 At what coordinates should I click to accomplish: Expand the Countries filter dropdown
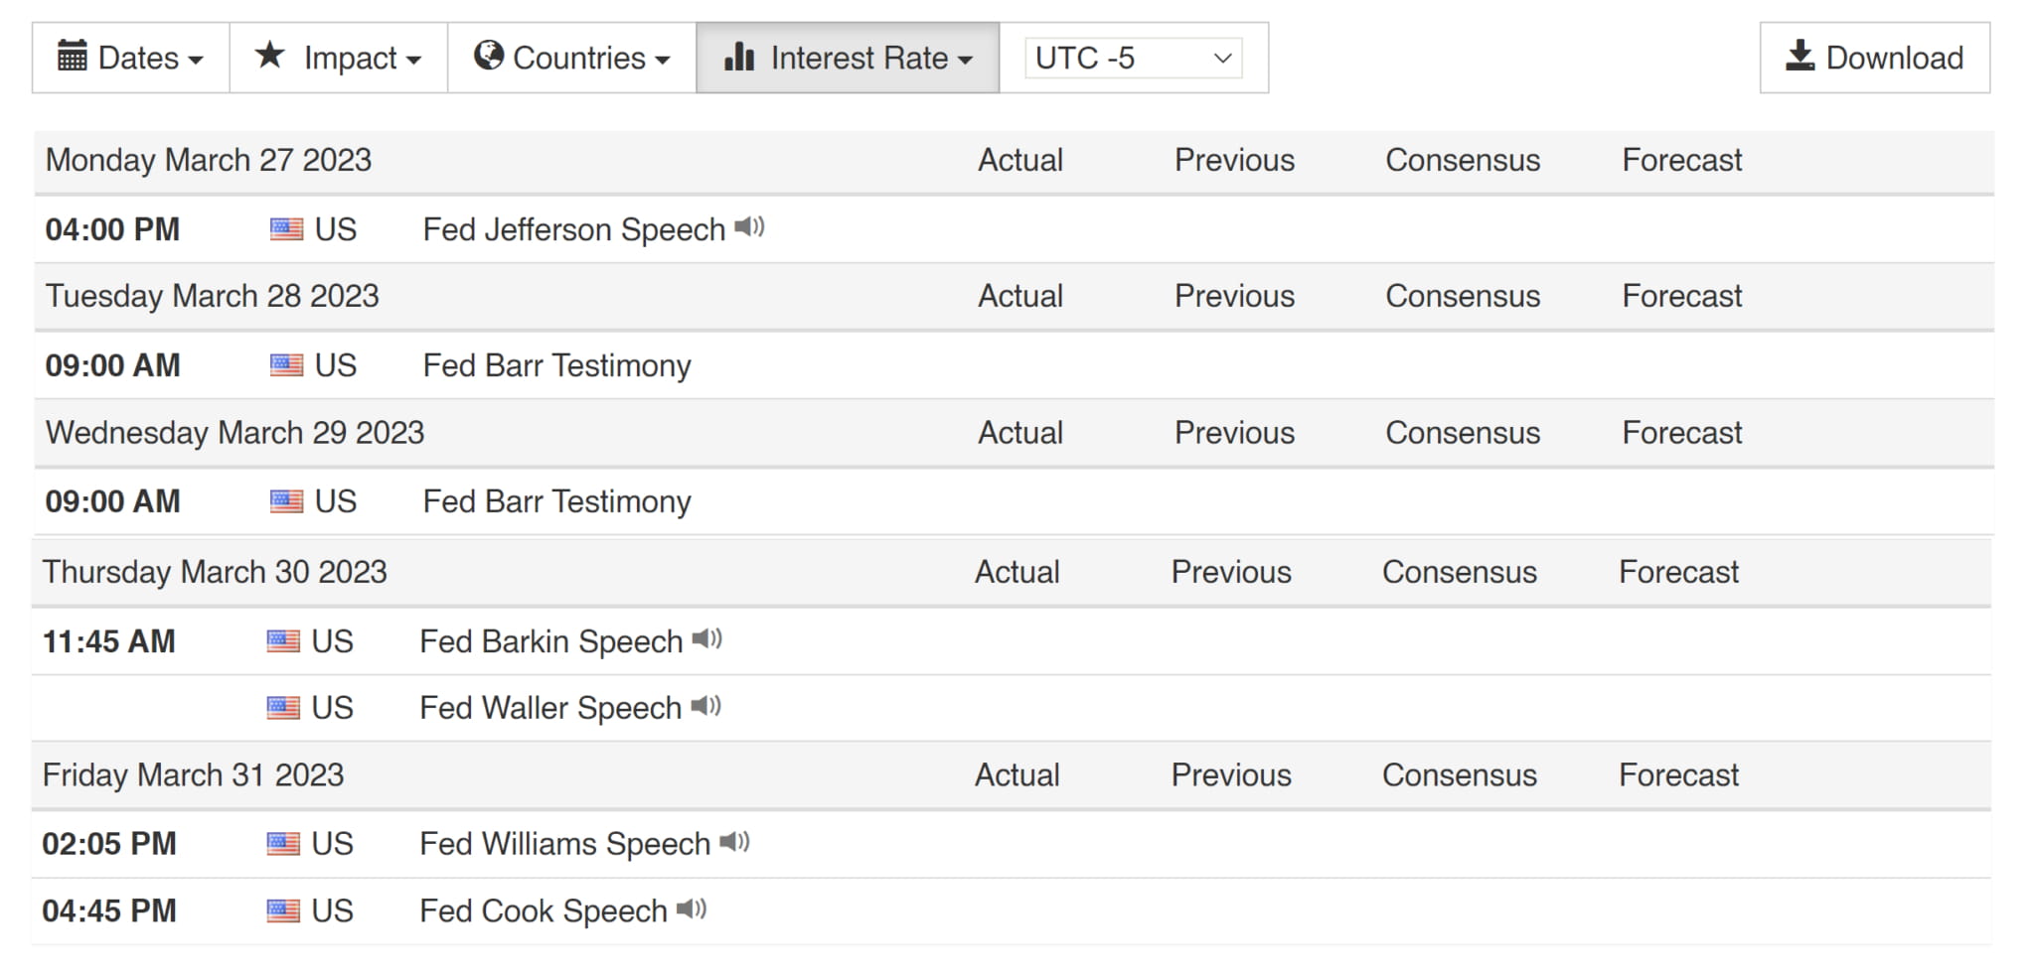(571, 58)
